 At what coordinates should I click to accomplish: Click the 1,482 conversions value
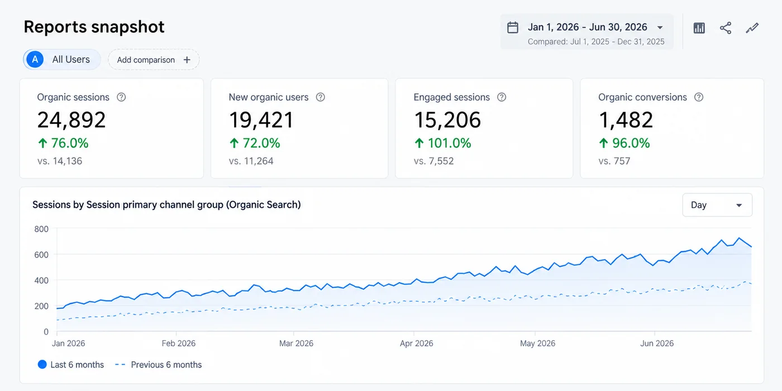coord(626,120)
